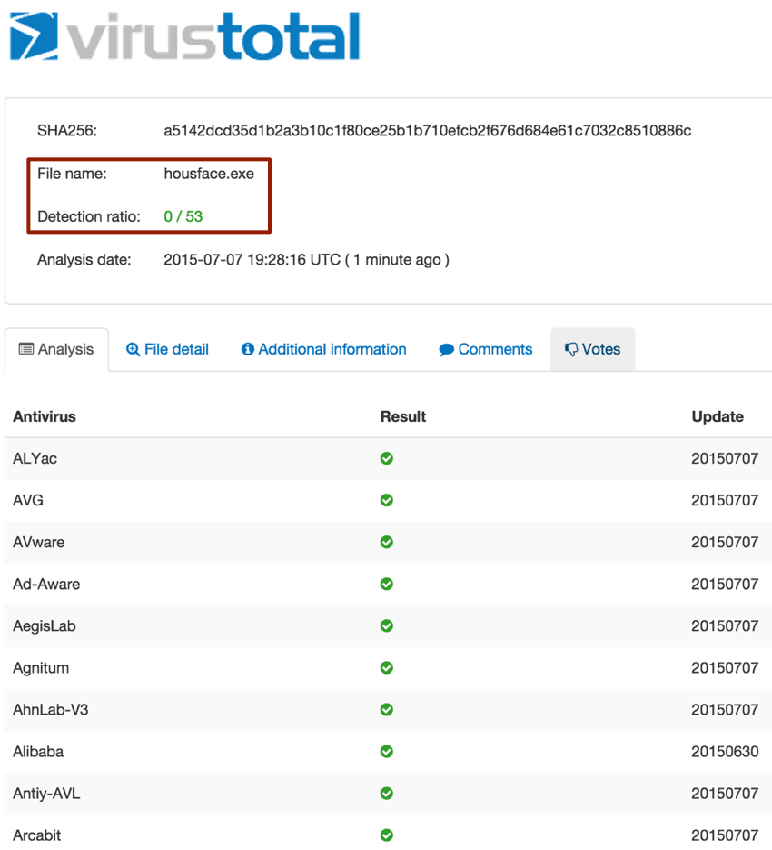This screenshot has height=850, width=772.
Task: Click Alibaba's update date 20150630
Action: point(725,751)
